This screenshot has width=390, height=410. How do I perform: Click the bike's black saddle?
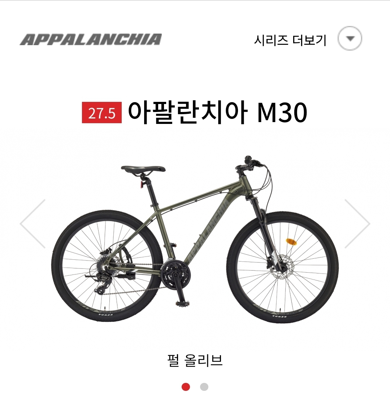coord(143,169)
